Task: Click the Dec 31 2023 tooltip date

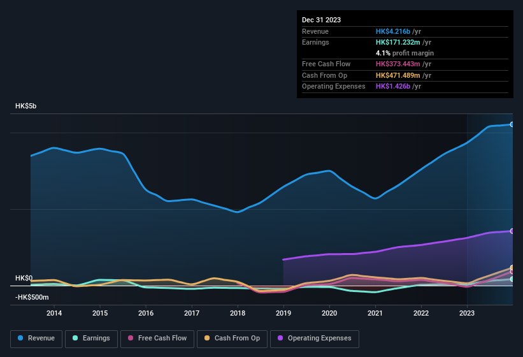Action: (321, 20)
